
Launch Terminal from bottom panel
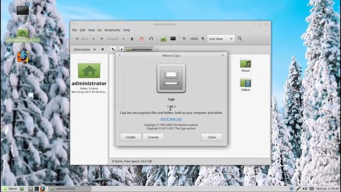coord(37,189)
